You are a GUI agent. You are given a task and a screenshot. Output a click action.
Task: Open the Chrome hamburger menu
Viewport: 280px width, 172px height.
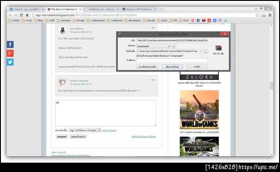[x=270, y=15]
